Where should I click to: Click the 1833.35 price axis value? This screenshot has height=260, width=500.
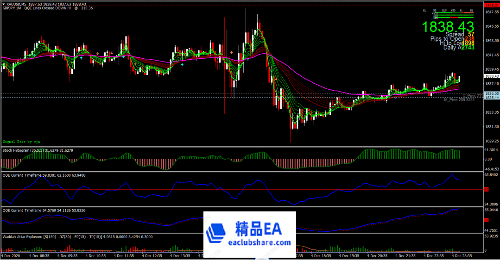(492, 112)
